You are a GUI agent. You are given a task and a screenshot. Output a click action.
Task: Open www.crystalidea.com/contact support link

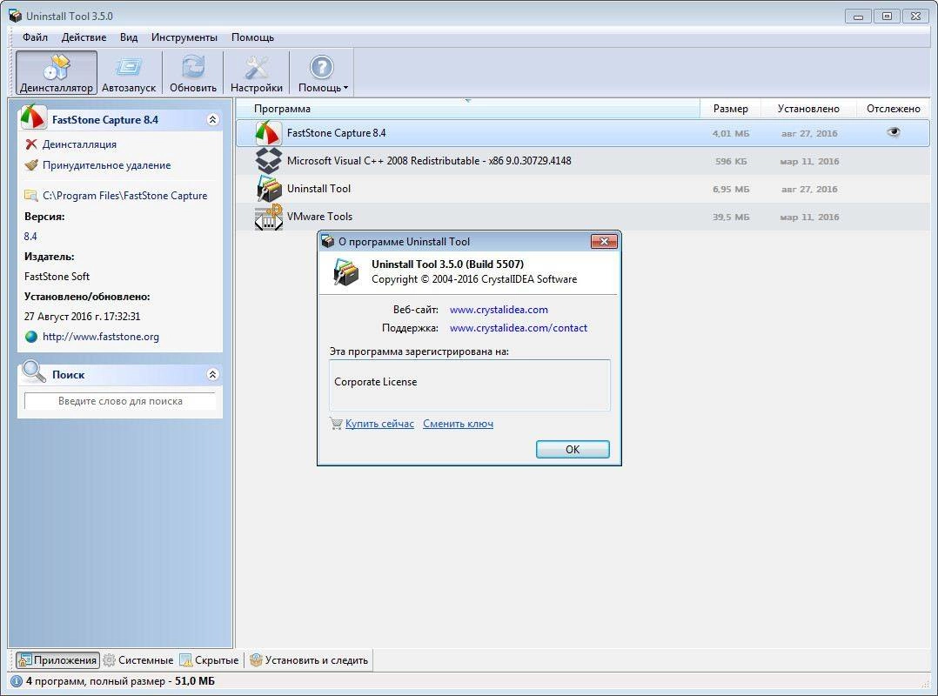(x=518, y=328)
